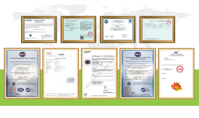This screenshot has width=199, height=118.
Task: Open the HACCP System Certificate image
Action: 138,73
